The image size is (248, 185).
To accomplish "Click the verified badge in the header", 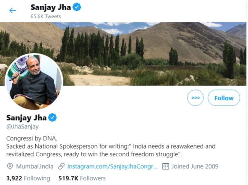I will (77, 7).
